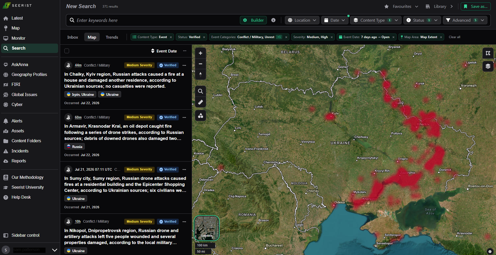Open Geography Profiles
Image resolution: width=496 pixels, height=255 pixels.
tap(29, 74)
